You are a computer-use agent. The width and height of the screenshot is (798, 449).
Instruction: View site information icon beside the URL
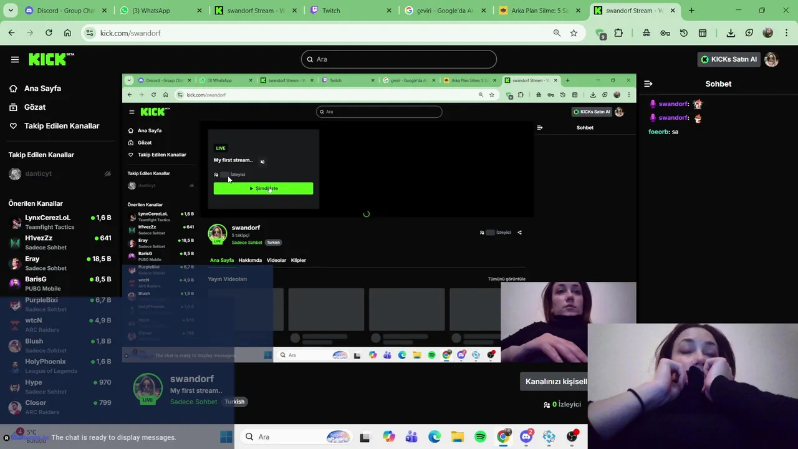pyautogui.click(x=89, y=33)
